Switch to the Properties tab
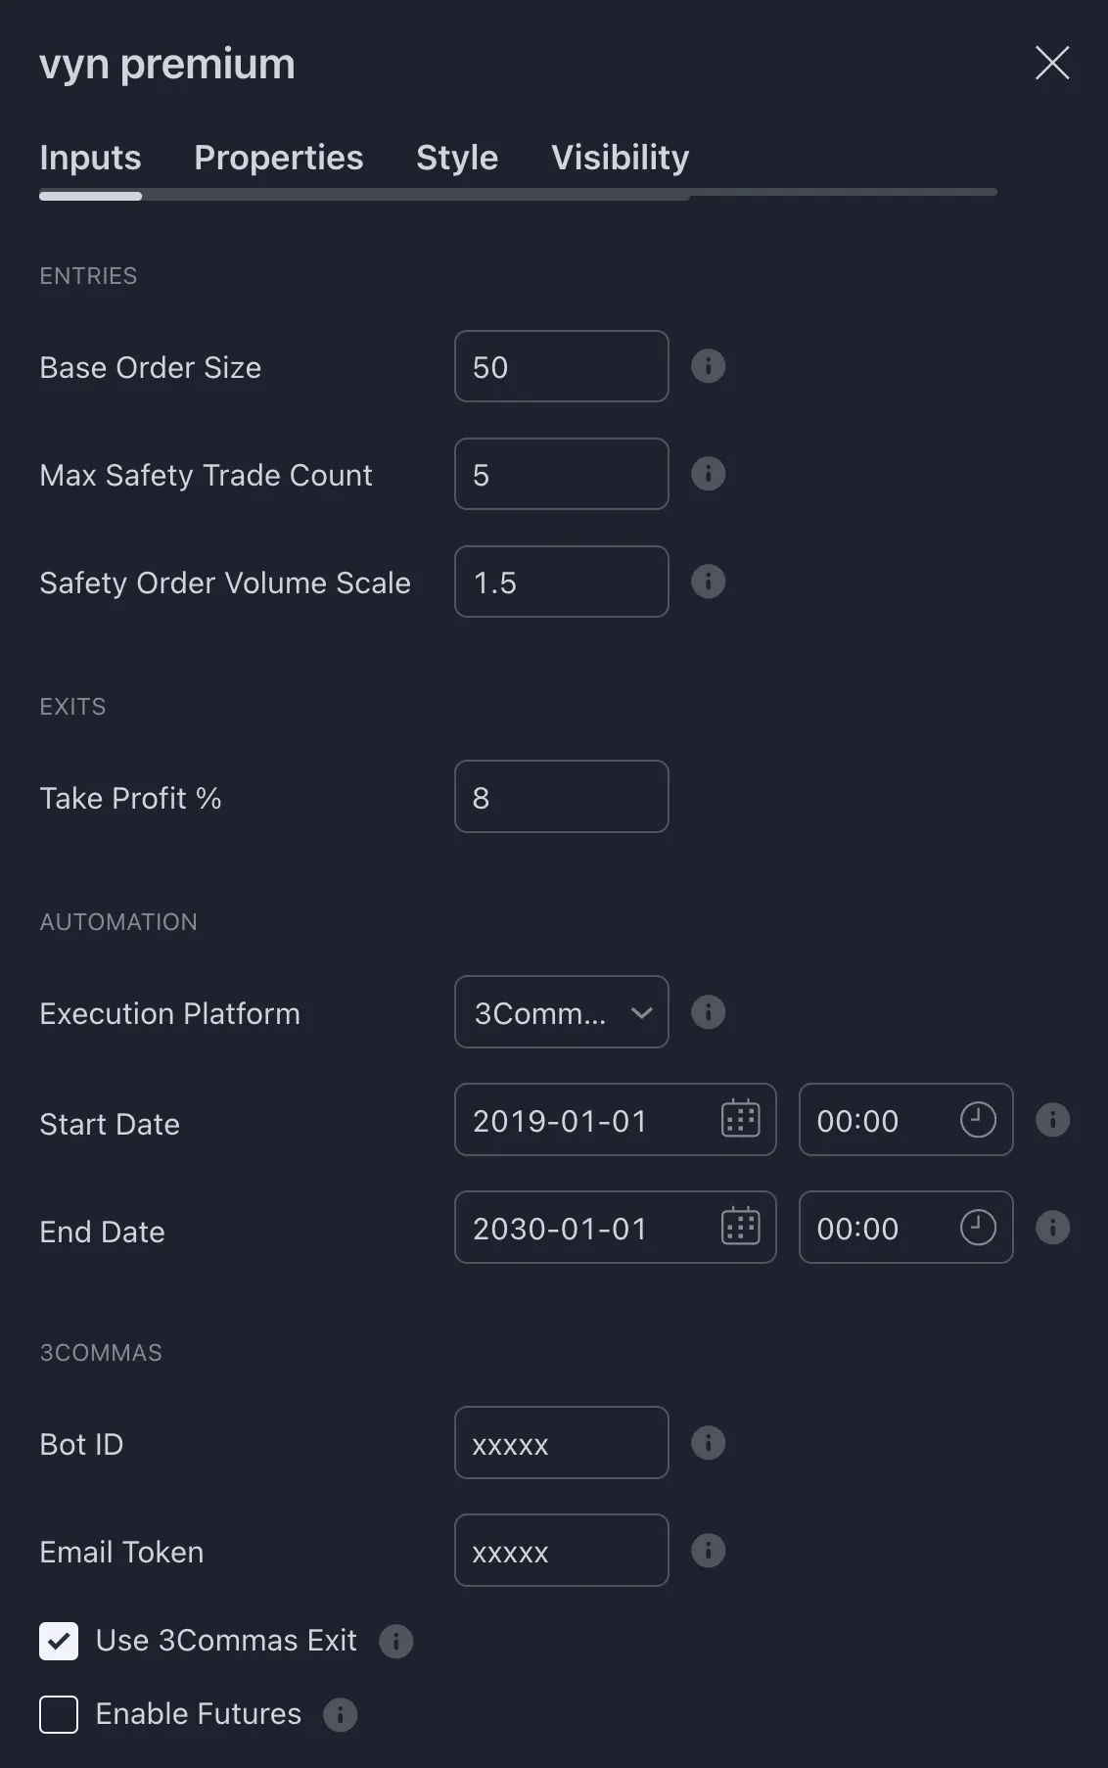The height and width of the screenshot is (1768, 1108). coord(278,157)
